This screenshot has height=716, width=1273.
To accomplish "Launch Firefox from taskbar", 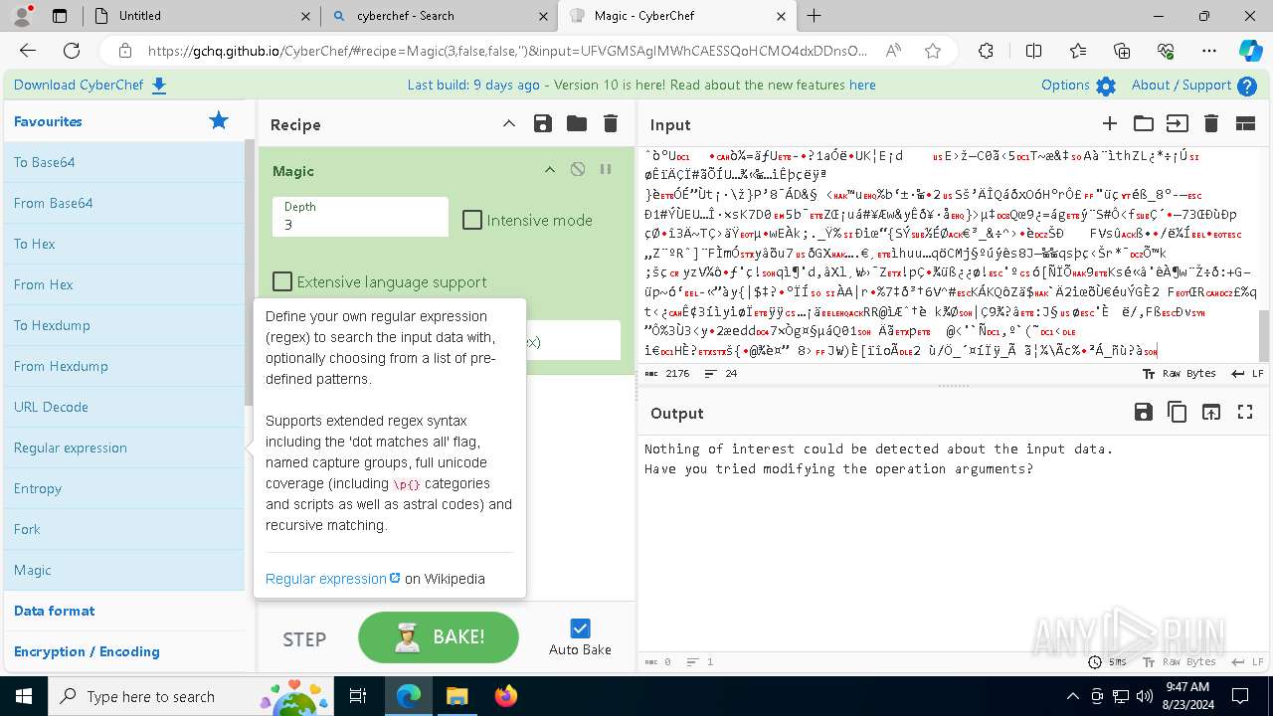I will [505, 696].
